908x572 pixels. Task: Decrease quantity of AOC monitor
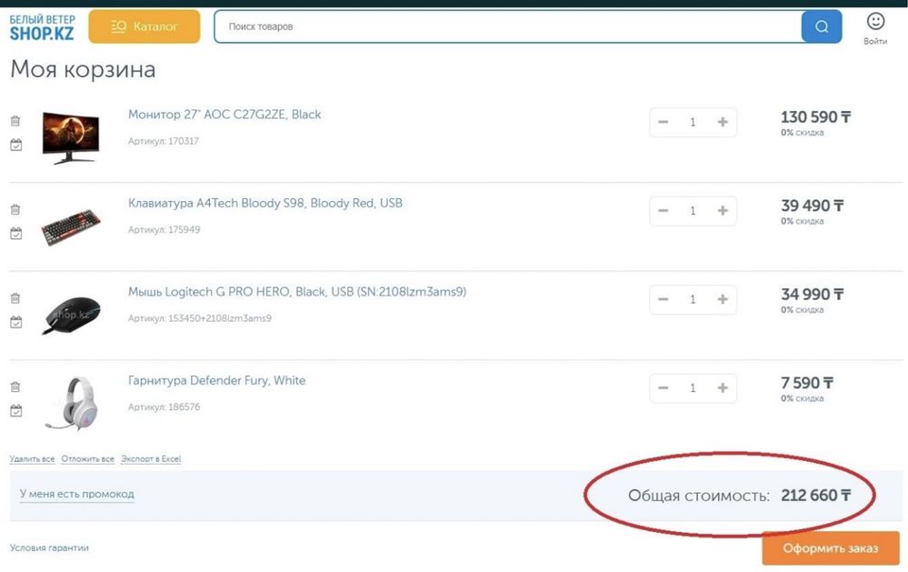(x=664, y=122)
